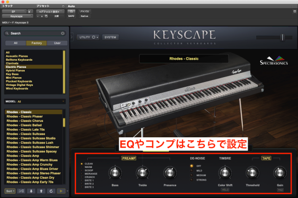Select the CRUNCH preamp mode

[x=88, y=177]
